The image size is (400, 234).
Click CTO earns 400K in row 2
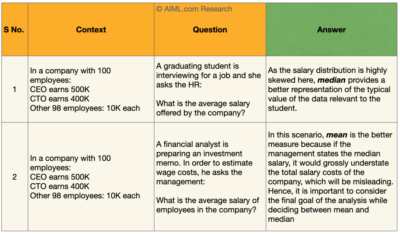60,186
